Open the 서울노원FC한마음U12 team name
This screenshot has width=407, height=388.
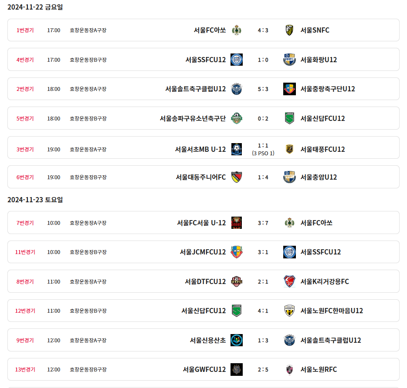coord(332,311)
